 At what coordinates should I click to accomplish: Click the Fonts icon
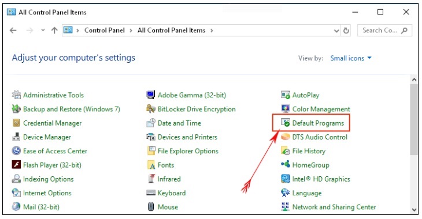coord(151,165)
